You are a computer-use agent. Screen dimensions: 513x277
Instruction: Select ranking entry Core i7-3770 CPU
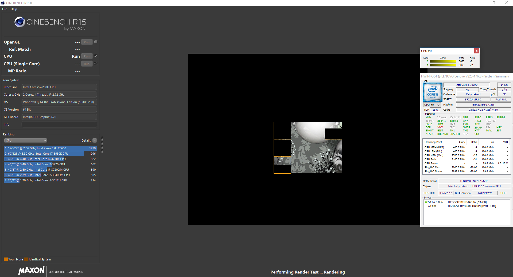(50, 164)
